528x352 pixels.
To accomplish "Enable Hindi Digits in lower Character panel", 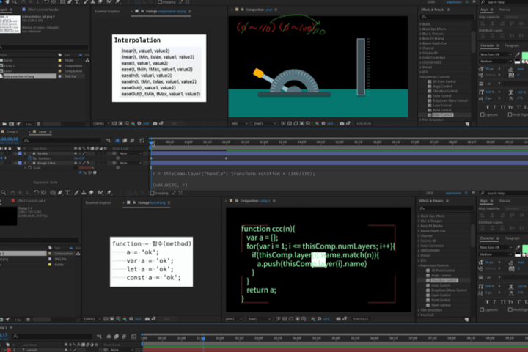I will click(x=510, y=309).
